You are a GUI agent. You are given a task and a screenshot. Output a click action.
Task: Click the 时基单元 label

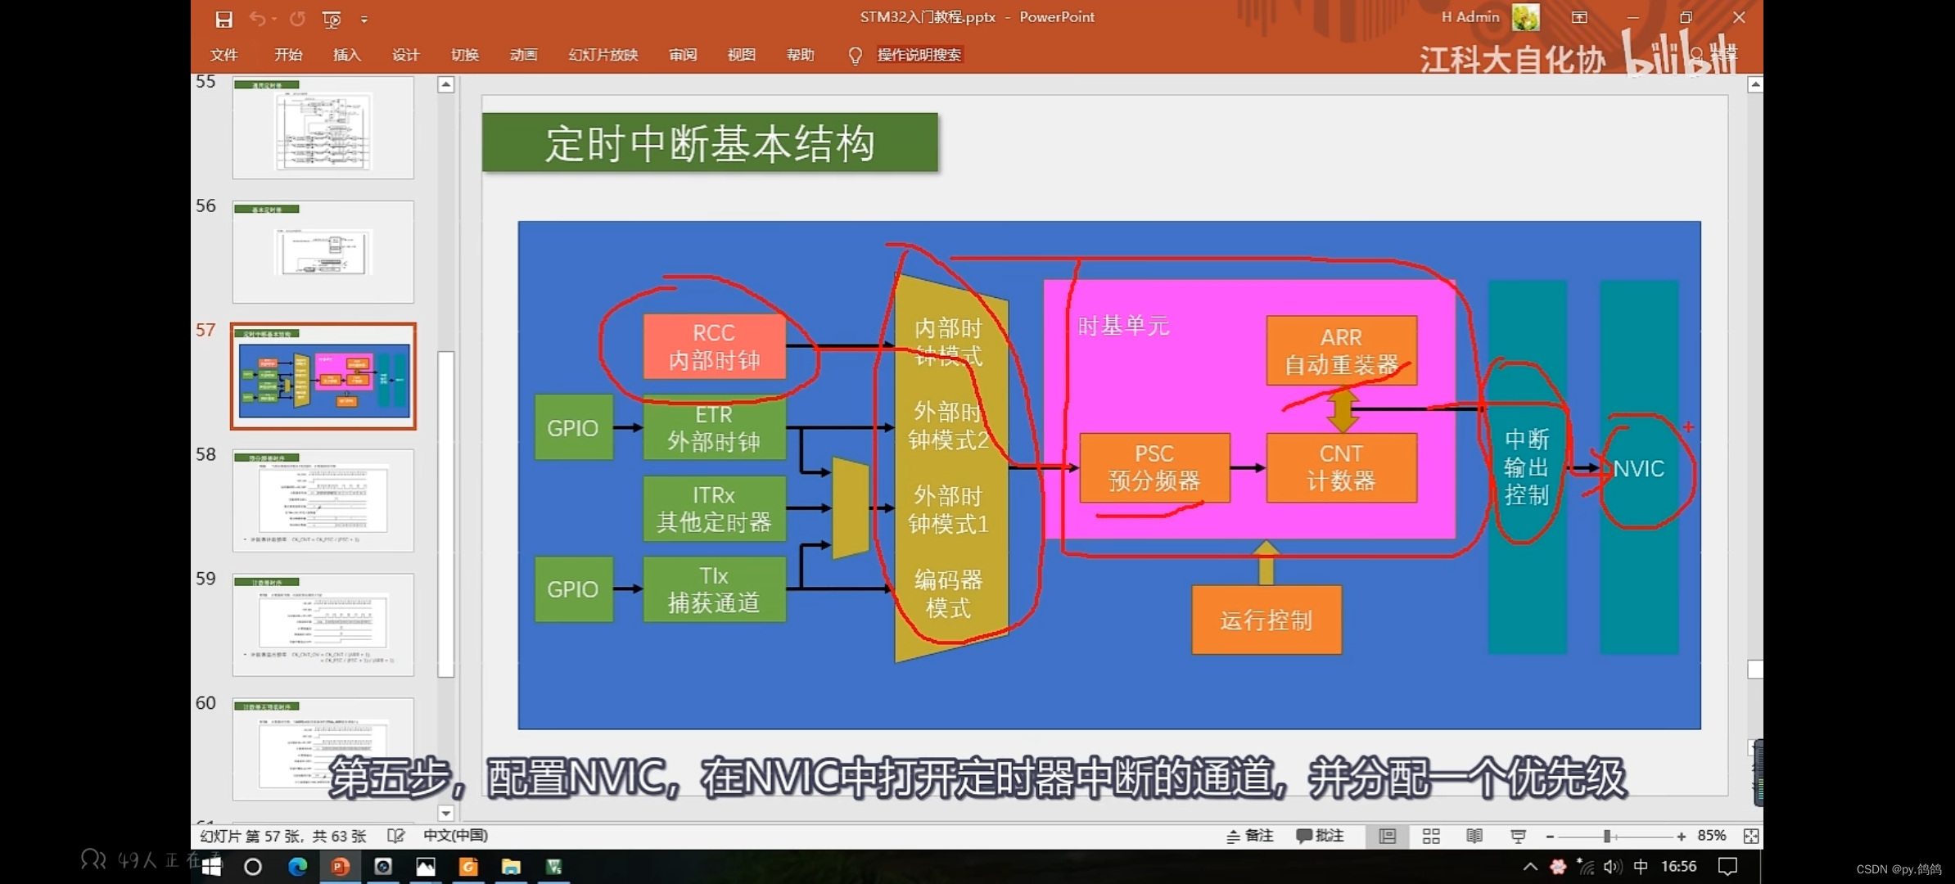1123,327
